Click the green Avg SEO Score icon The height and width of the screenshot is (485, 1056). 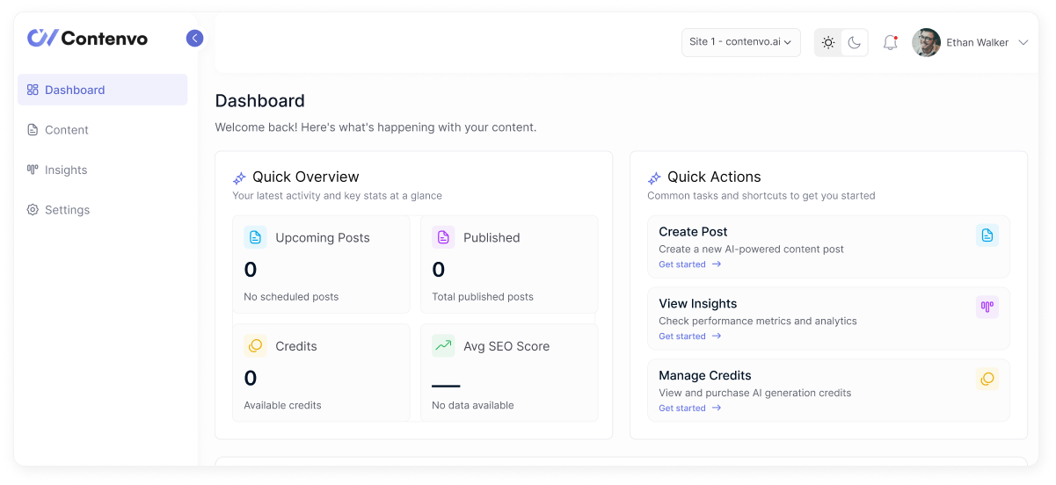(x=443, y=346)
